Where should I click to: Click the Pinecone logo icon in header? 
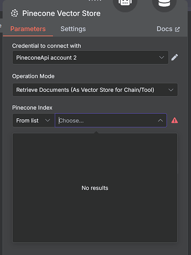[x=14, y=13]
